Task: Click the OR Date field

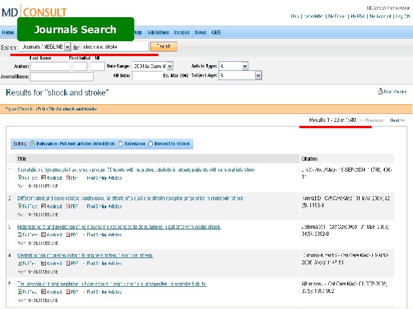Action: point(147,76)
